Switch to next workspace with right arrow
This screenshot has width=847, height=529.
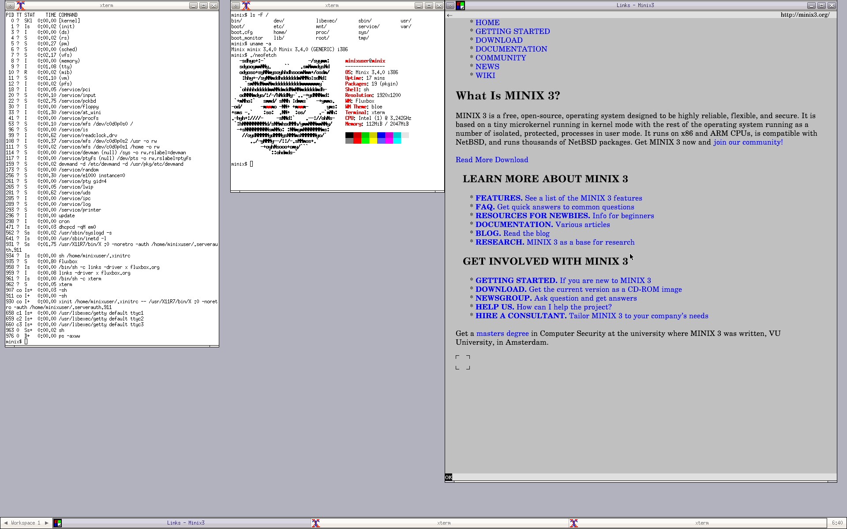pos(47,523)
